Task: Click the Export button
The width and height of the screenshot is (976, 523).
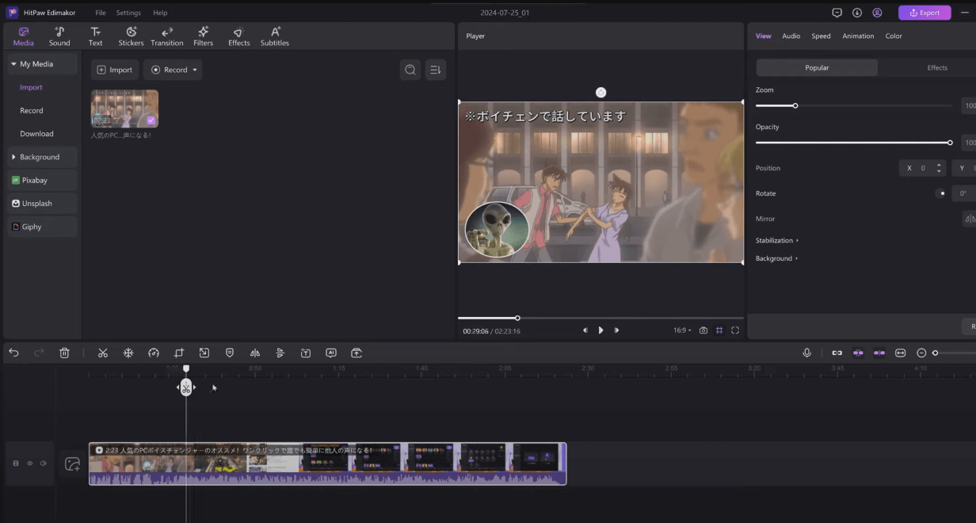Action: coord(924,13)
